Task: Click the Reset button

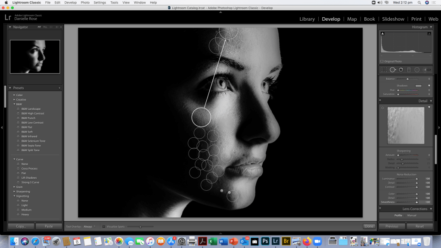Action: tap(419, 226)
